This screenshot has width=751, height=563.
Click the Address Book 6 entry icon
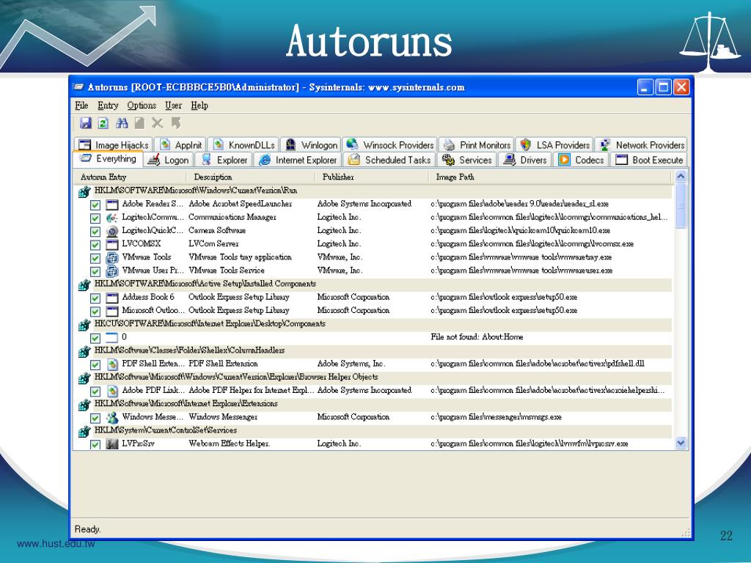(x=112, y=298)
